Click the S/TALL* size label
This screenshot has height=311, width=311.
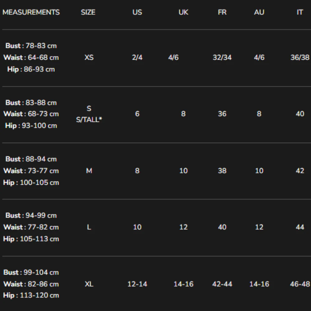coord(89,120)
